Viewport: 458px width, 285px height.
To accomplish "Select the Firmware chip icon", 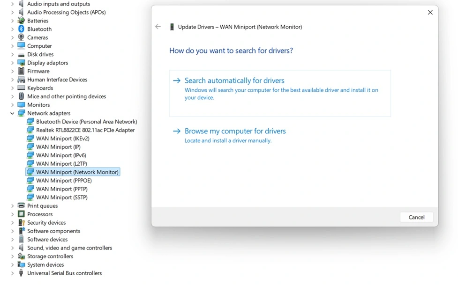I will pyautogui.click(x=21, y=71).
